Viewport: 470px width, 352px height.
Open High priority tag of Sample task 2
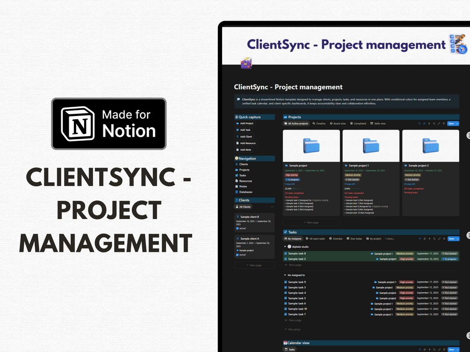click(x=406, y=259)
